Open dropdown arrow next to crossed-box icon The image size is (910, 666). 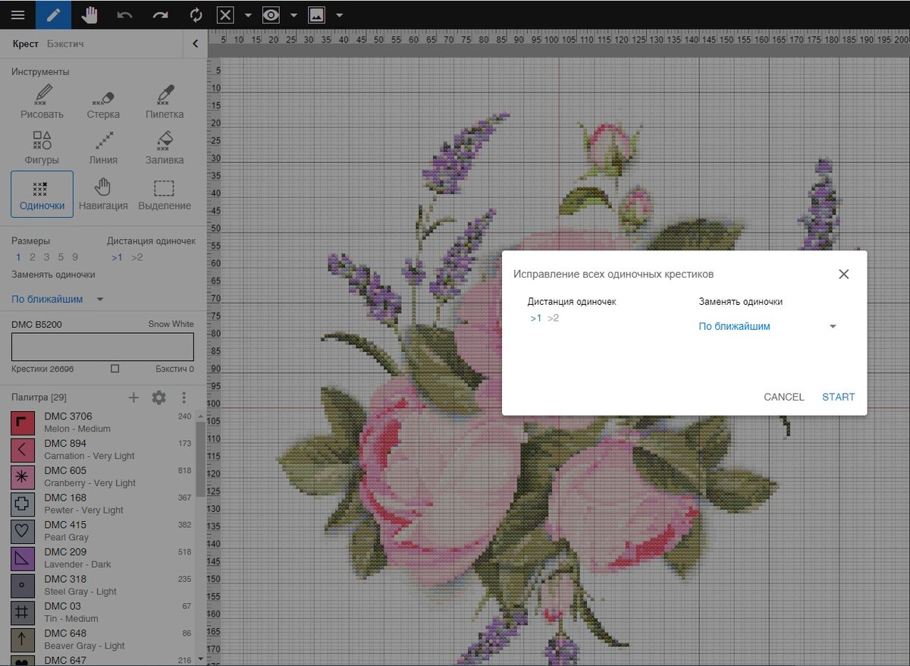[248, 15]
